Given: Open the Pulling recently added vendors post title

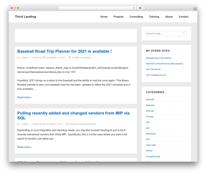Looking at the screenshot, I should [x=73, y=116].
